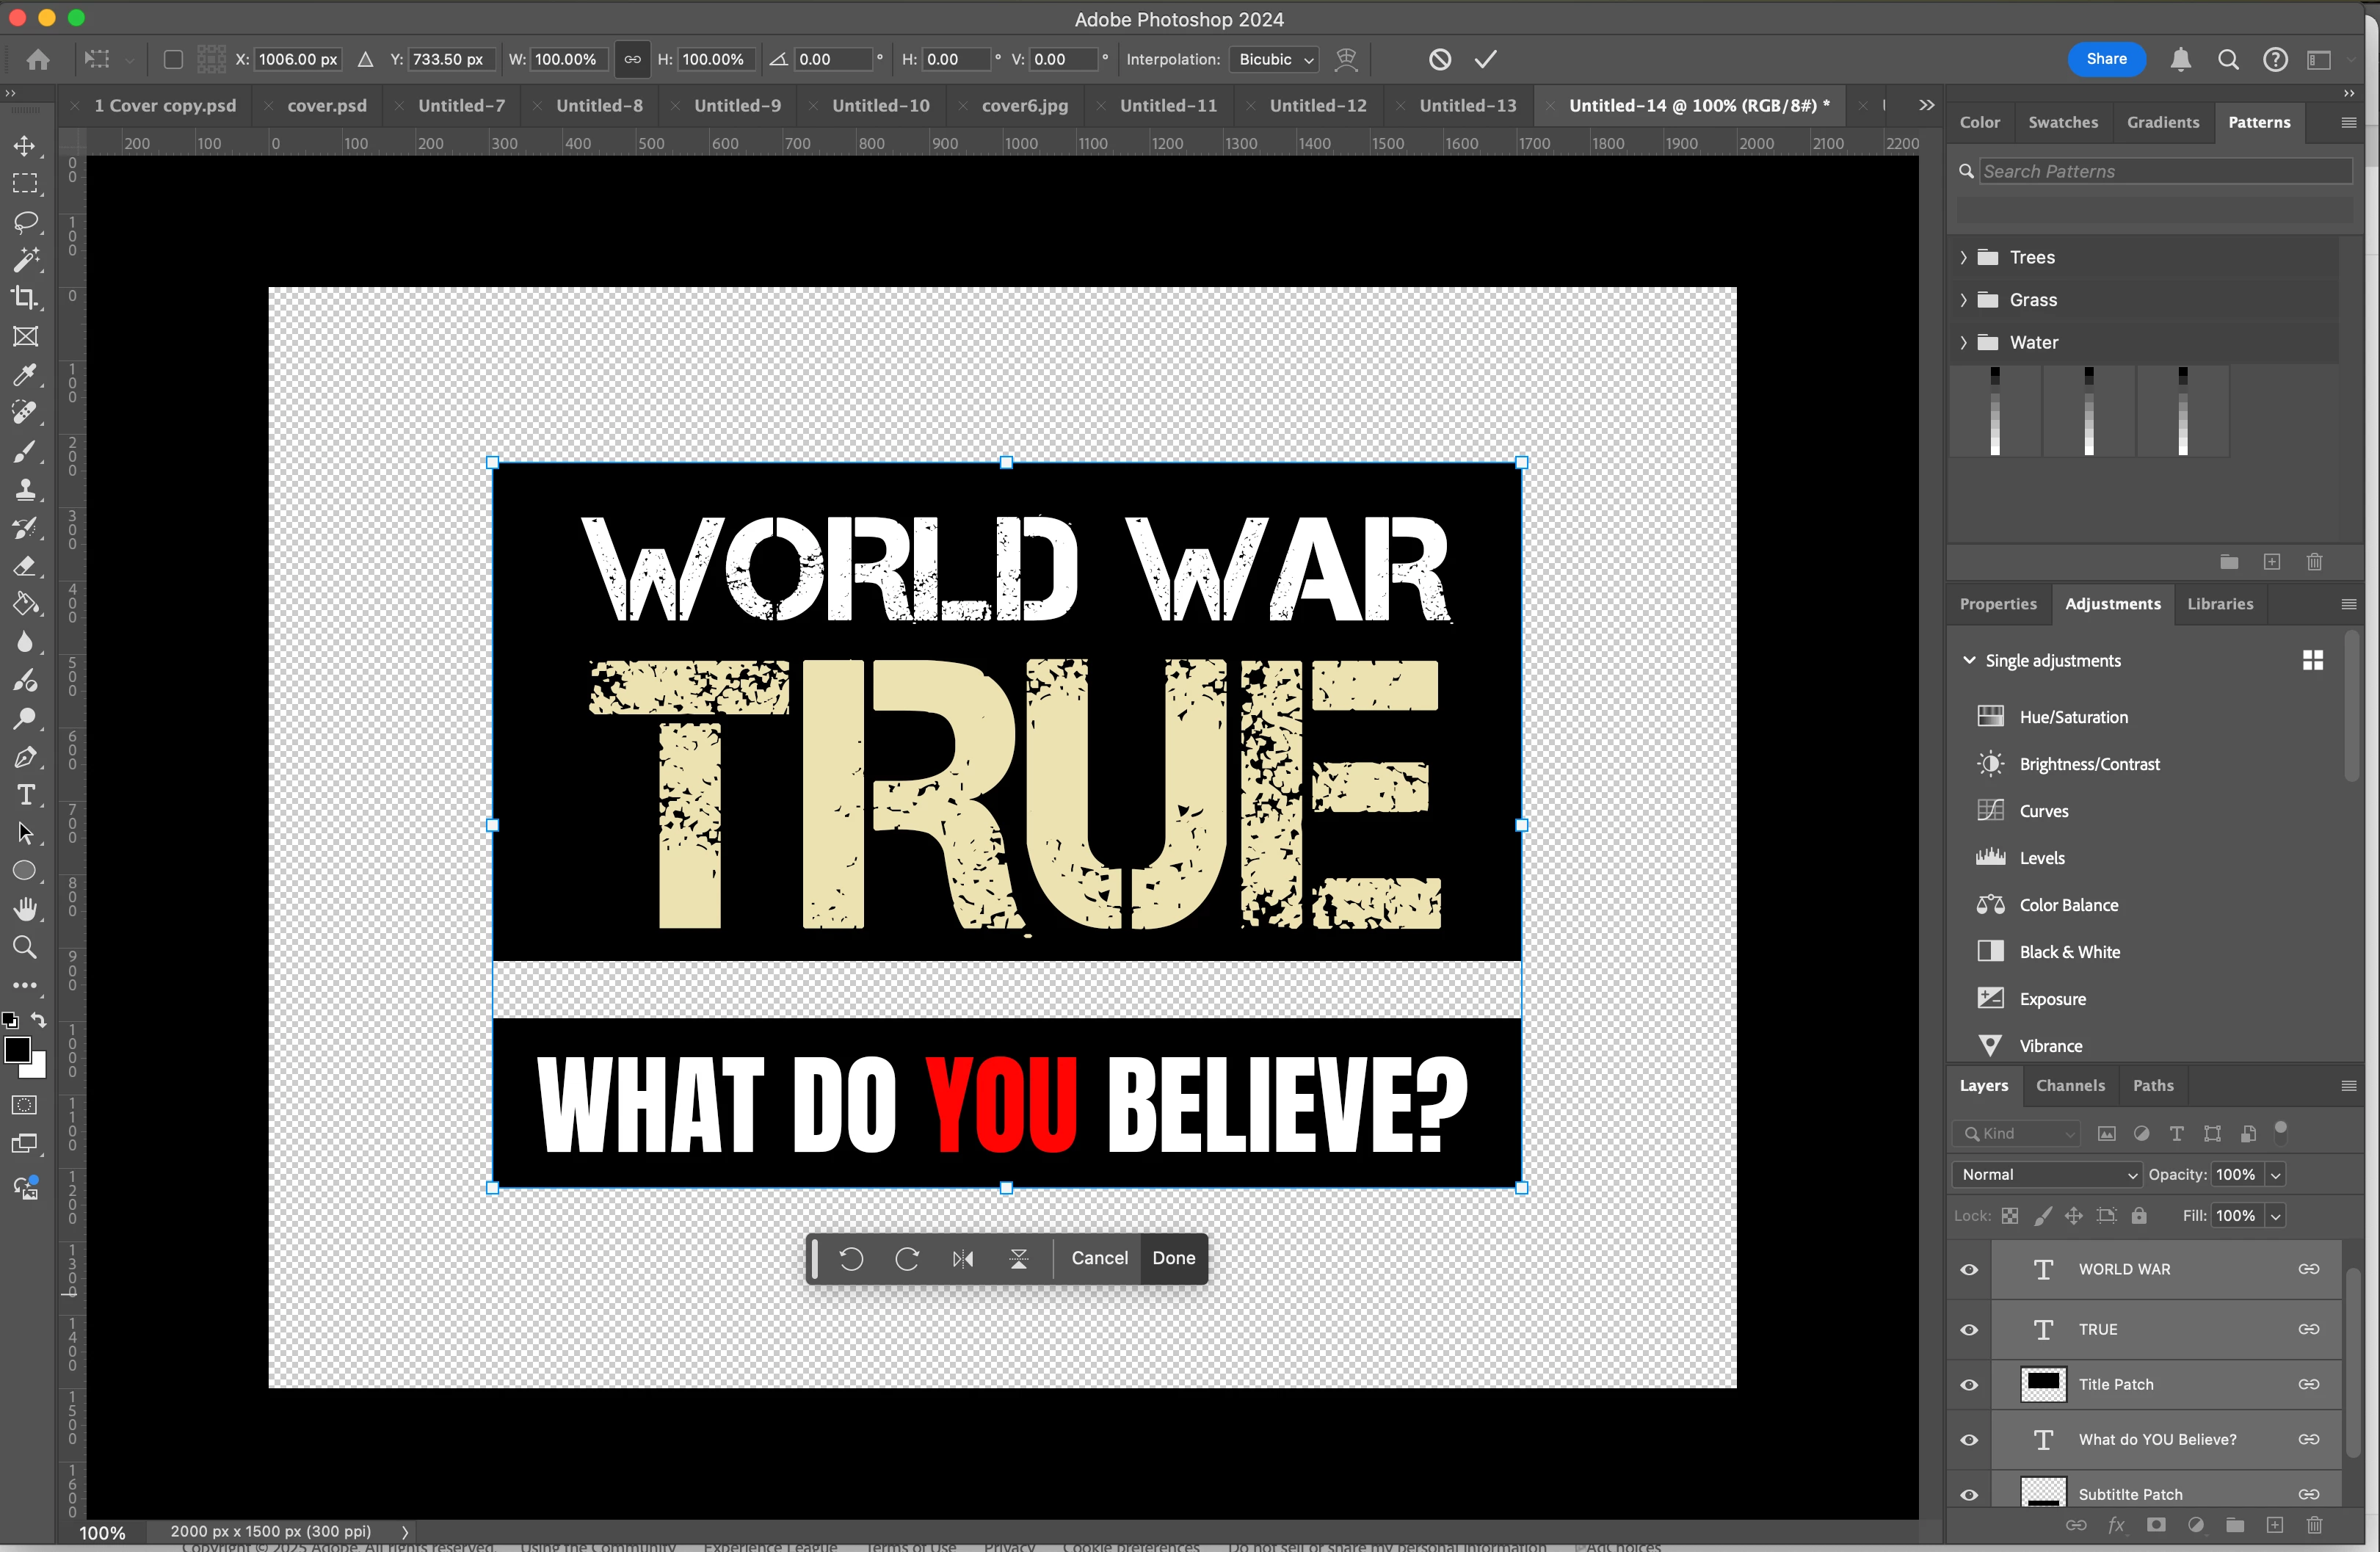The width and height of the screenshot is (2380, 1552).
Task: Select the Eyedropper tool
Action: coord(25,375)
